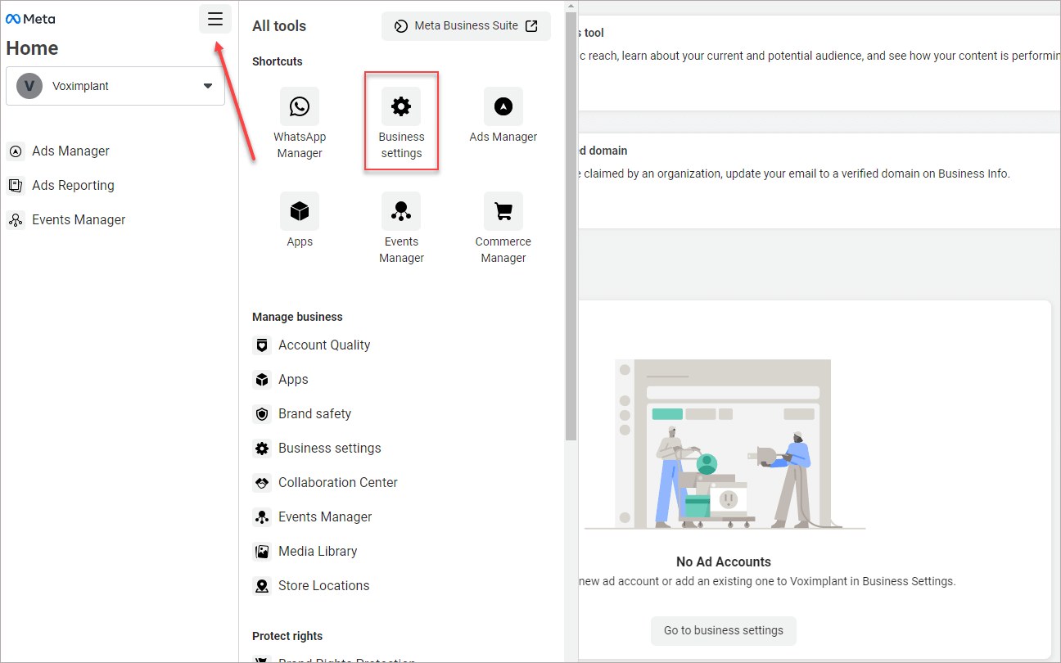Image resolution: width=1061 pixels, height=663 pixels.
Task: Click the All tools heading
Action: coord(279,26)
